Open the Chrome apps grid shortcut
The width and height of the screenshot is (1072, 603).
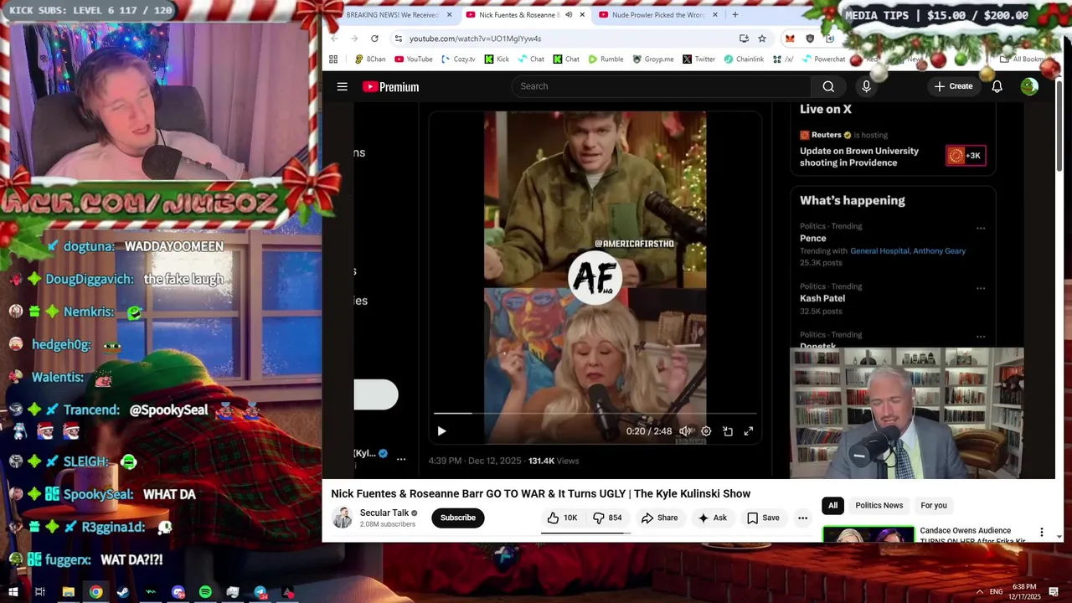333,59
